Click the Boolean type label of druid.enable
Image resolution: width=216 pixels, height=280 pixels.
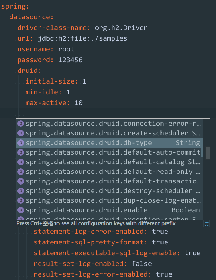[186, 210]
